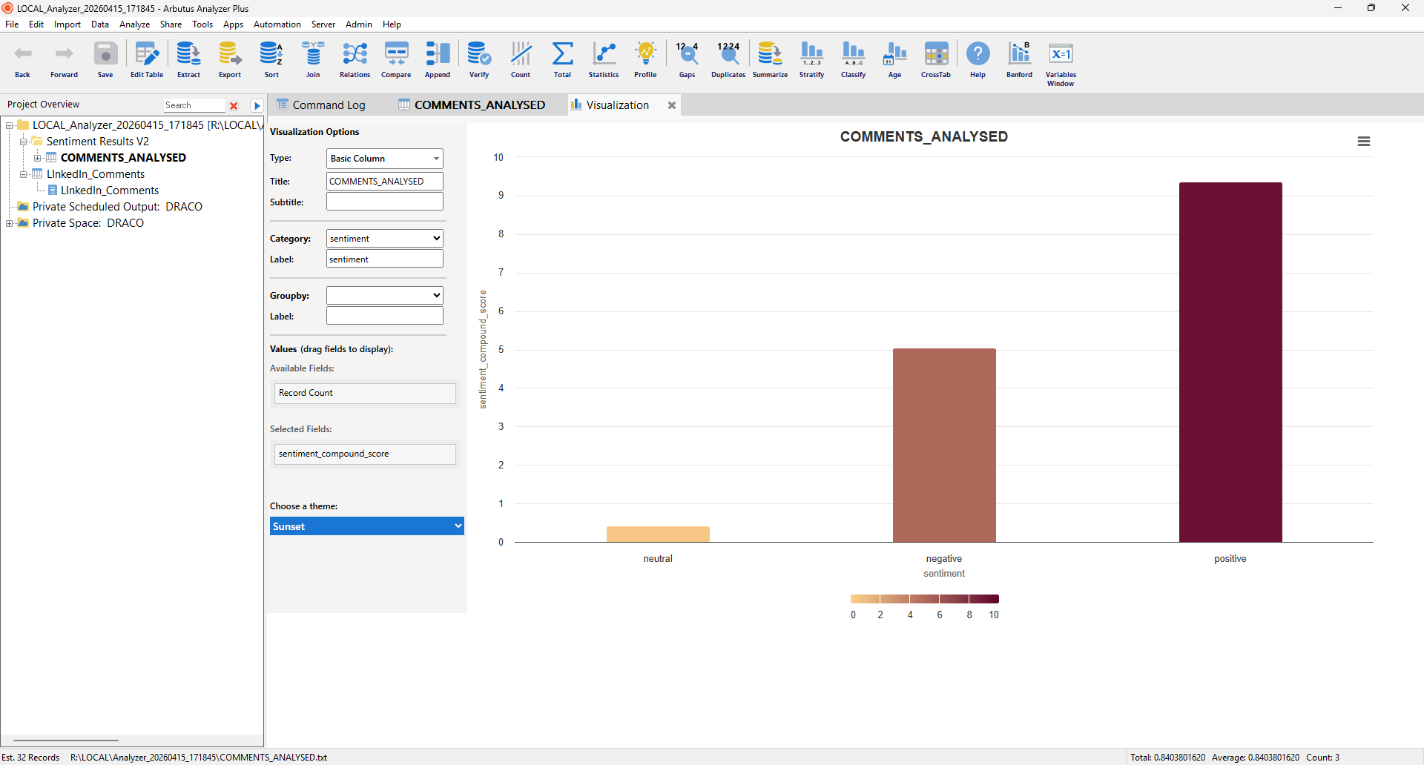1424x765 pixels.
Task: Run the Benford analysis tool
Action: [x=1018, y=59]
